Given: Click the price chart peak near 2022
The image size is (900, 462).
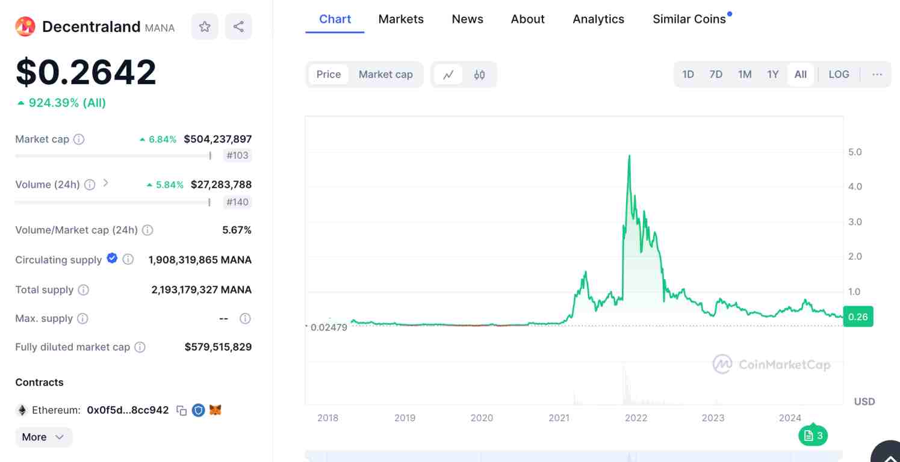Looking at the screenshot, I should (x=629, y=156).
